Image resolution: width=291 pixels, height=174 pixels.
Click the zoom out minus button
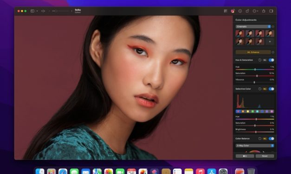click(49, 11)
